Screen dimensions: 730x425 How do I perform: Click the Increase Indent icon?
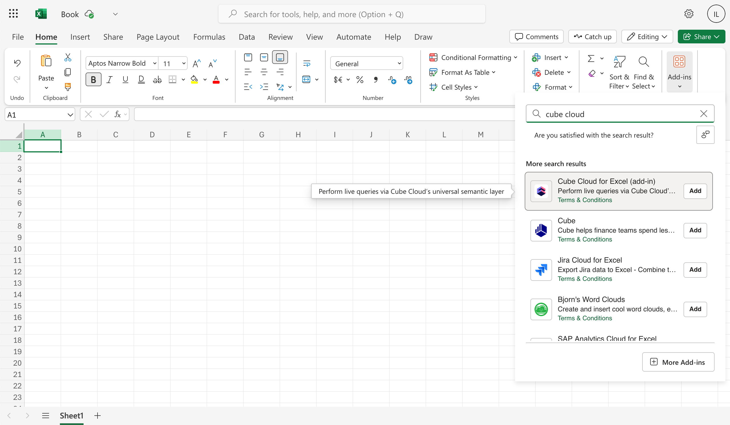tap(264, 87)
